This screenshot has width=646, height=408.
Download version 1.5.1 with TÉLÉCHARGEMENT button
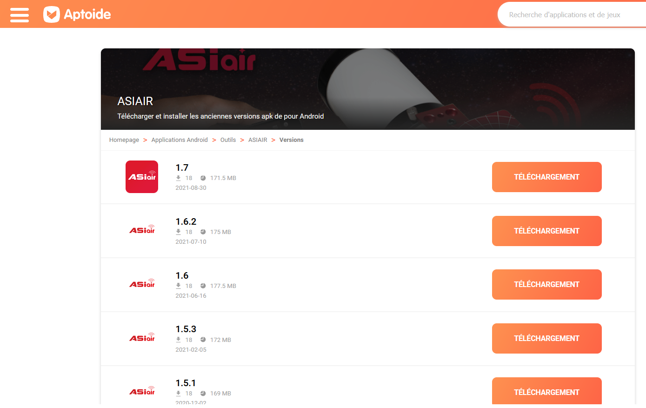click(x=547, y=392)
